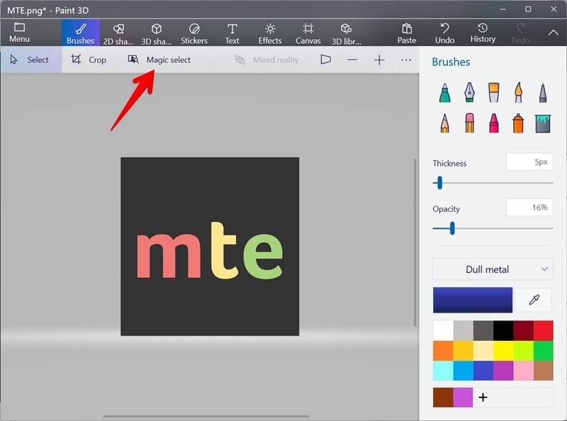Screen dimensions: 567x421
Task: Switch to the Eraser tool
Action: [470, 123]
